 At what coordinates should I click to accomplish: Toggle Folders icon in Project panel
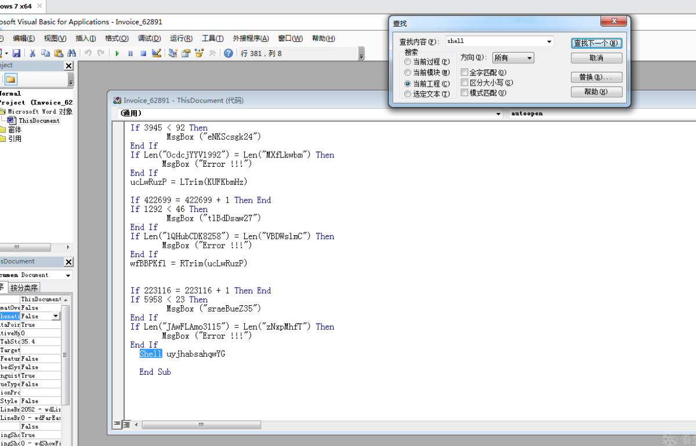pyautogui.click(x=11, y=79)
